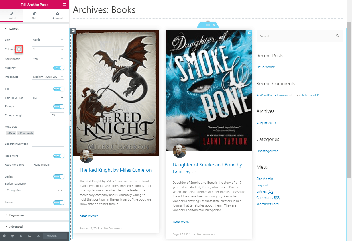This screenshot has height=241, width=352.
Task: Click the UPDATE button
Action: click(x=52, y=236)
